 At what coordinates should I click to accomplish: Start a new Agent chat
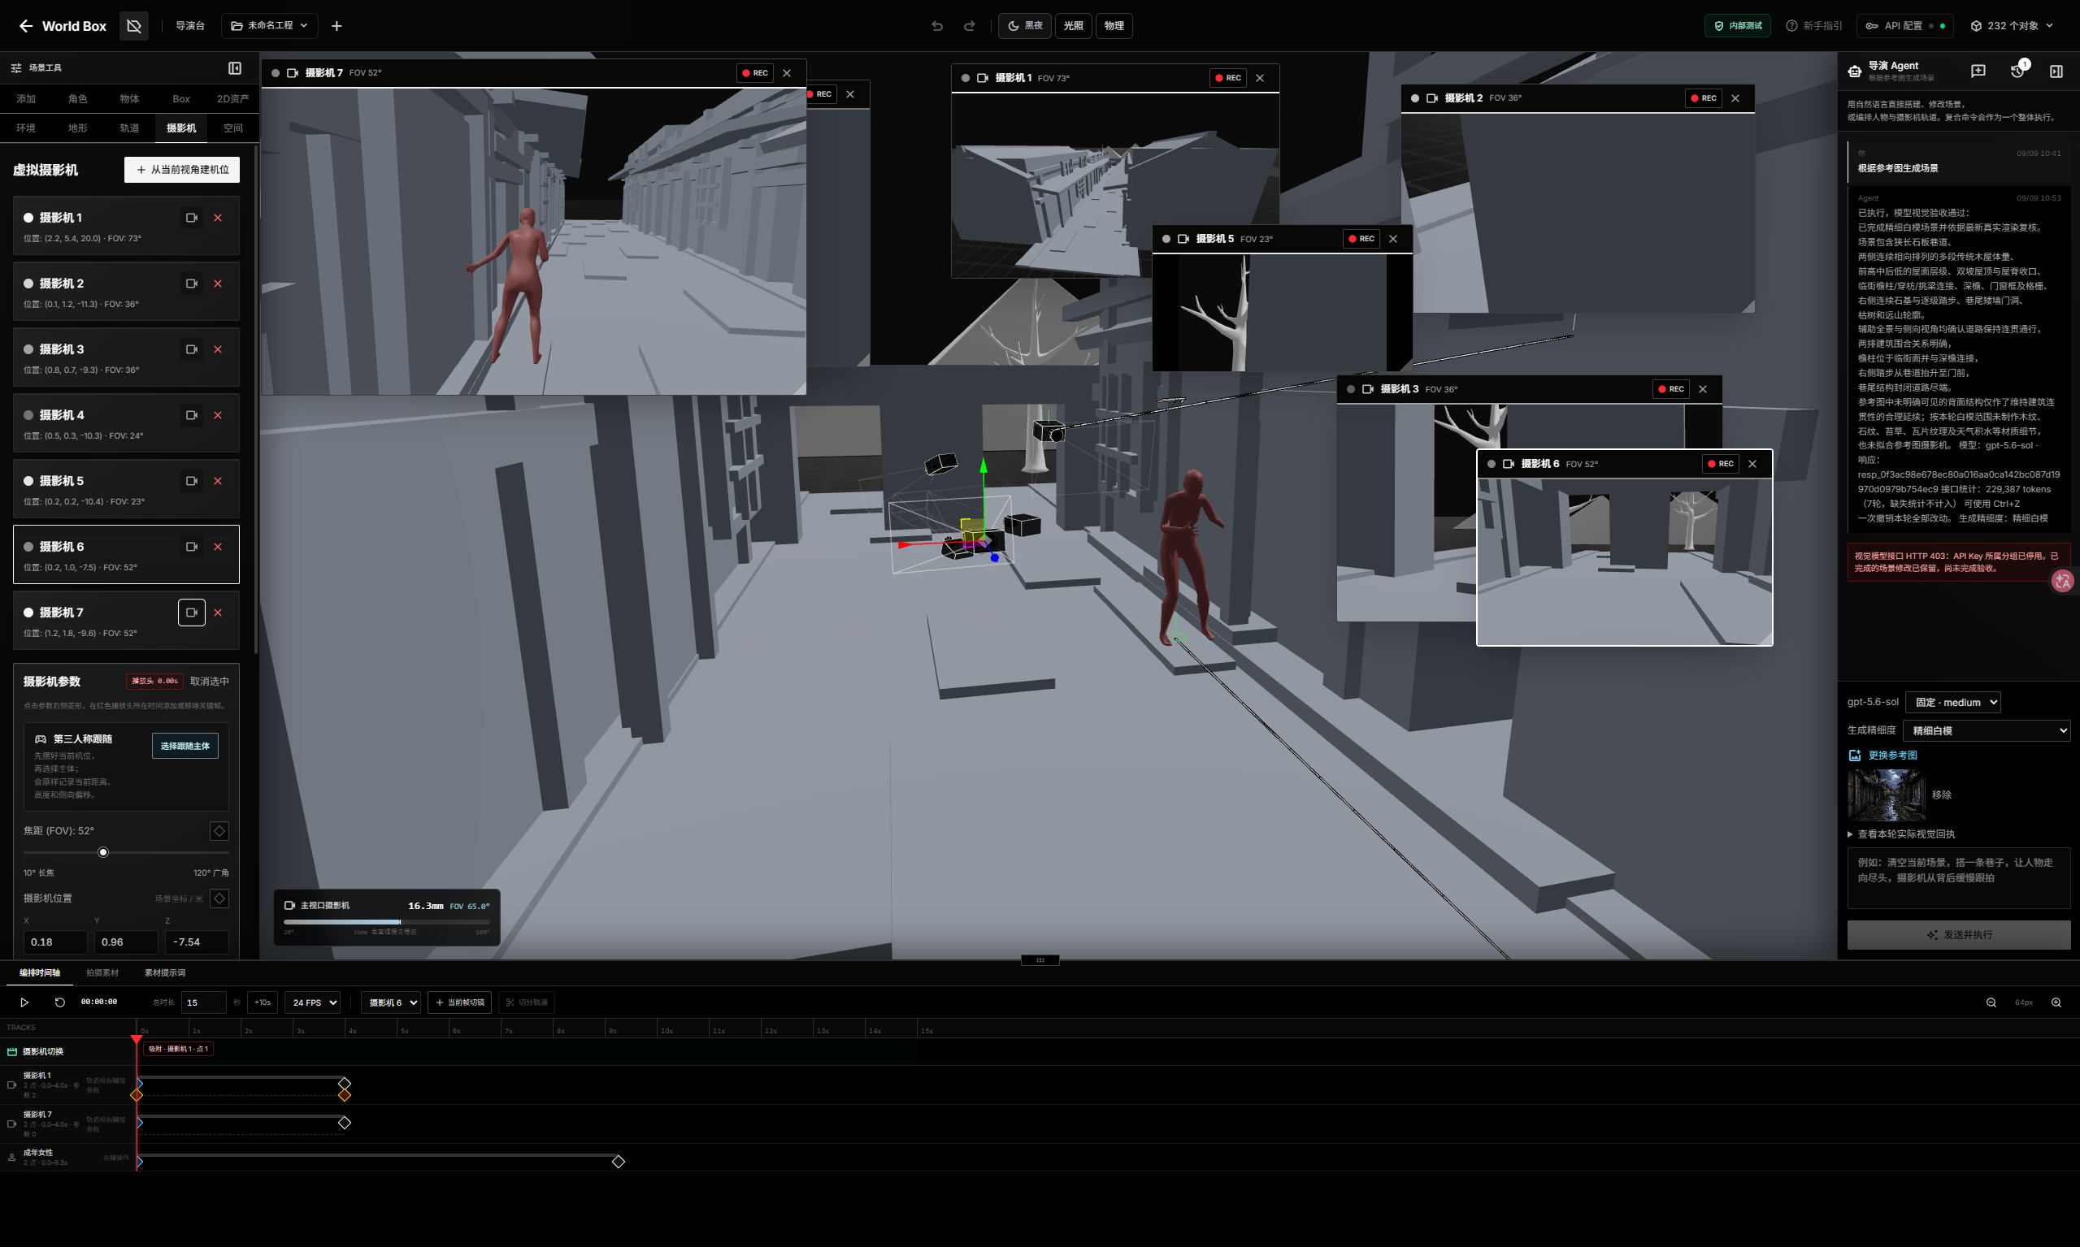point(1978,71)
